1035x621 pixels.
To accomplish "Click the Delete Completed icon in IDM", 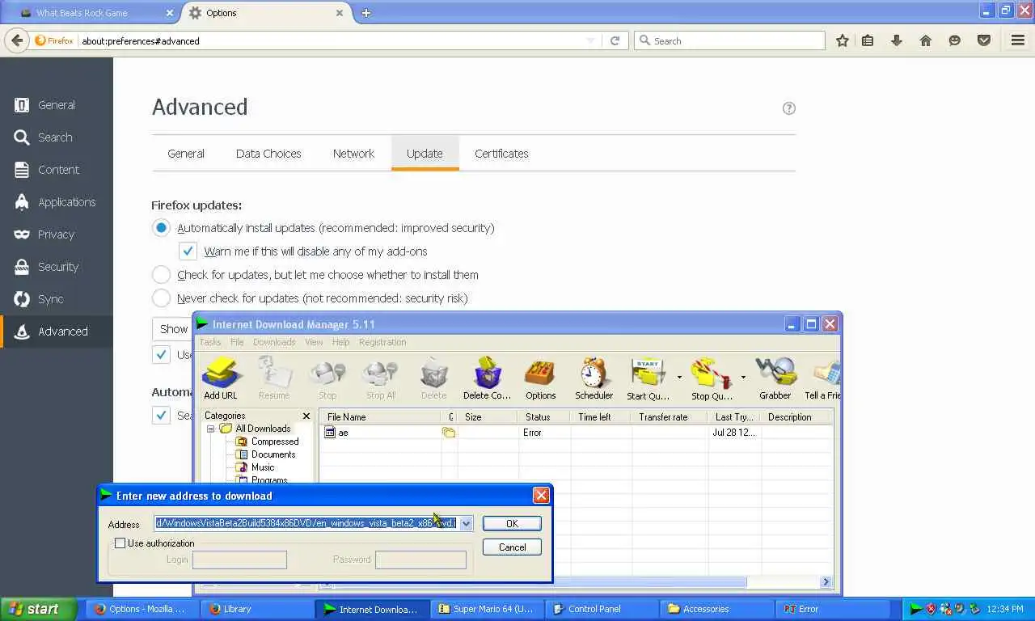I will [x=488, y=378].
